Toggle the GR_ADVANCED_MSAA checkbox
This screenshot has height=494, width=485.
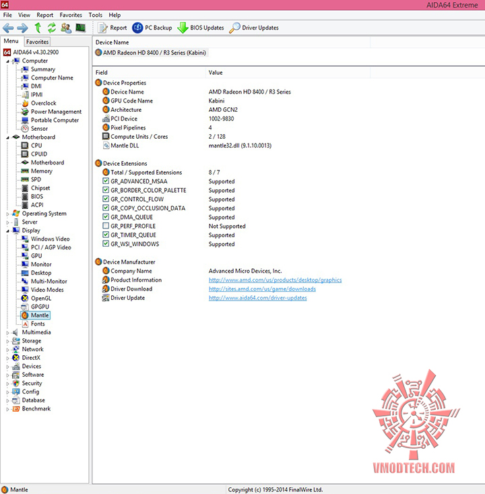click(x=106, y=181)
